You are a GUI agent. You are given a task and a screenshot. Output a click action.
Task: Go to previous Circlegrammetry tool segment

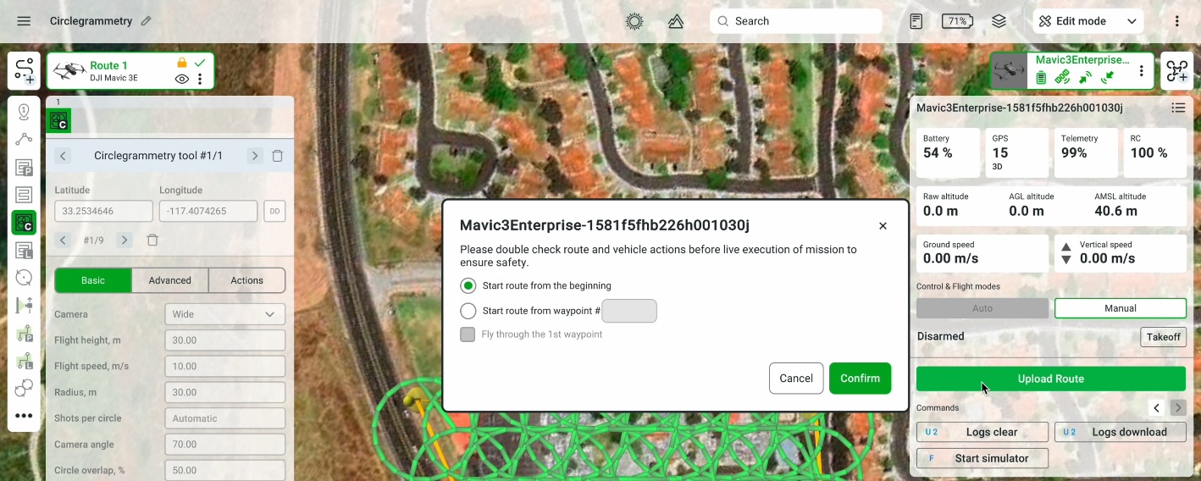(64, 156)
